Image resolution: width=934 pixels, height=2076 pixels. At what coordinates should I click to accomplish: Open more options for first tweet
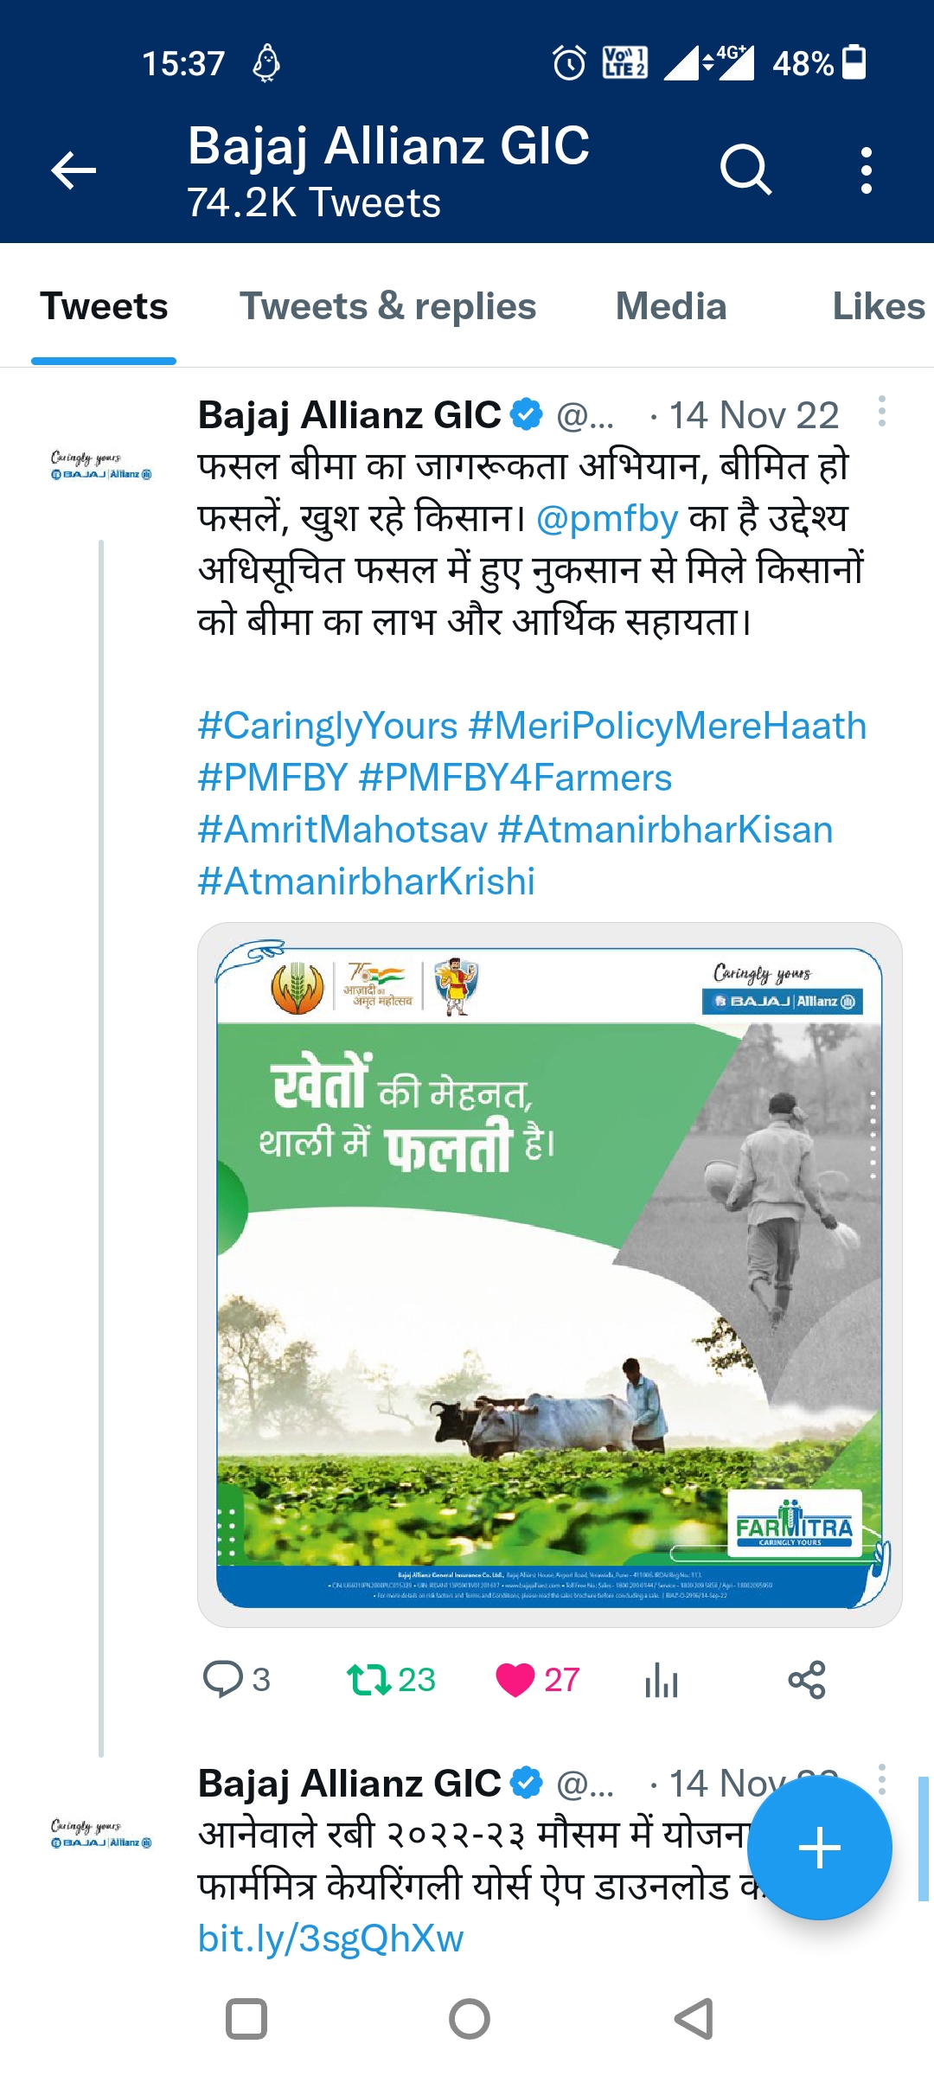[881, 412]
